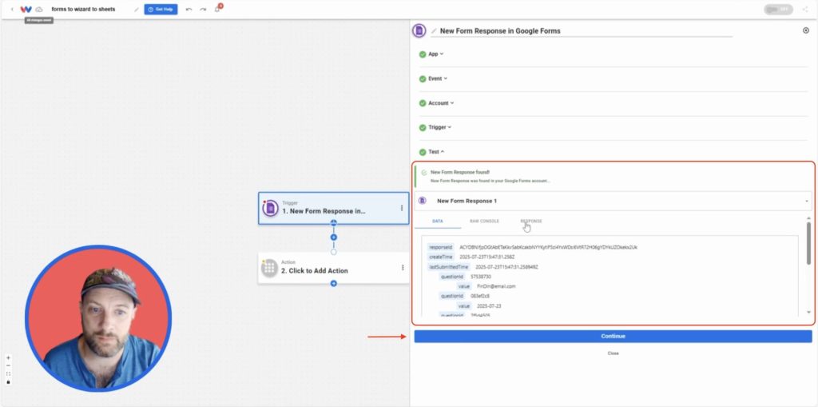Click the presenter webcam thumbnail
This screenshot has height=407, width=818.
(98, 319)
